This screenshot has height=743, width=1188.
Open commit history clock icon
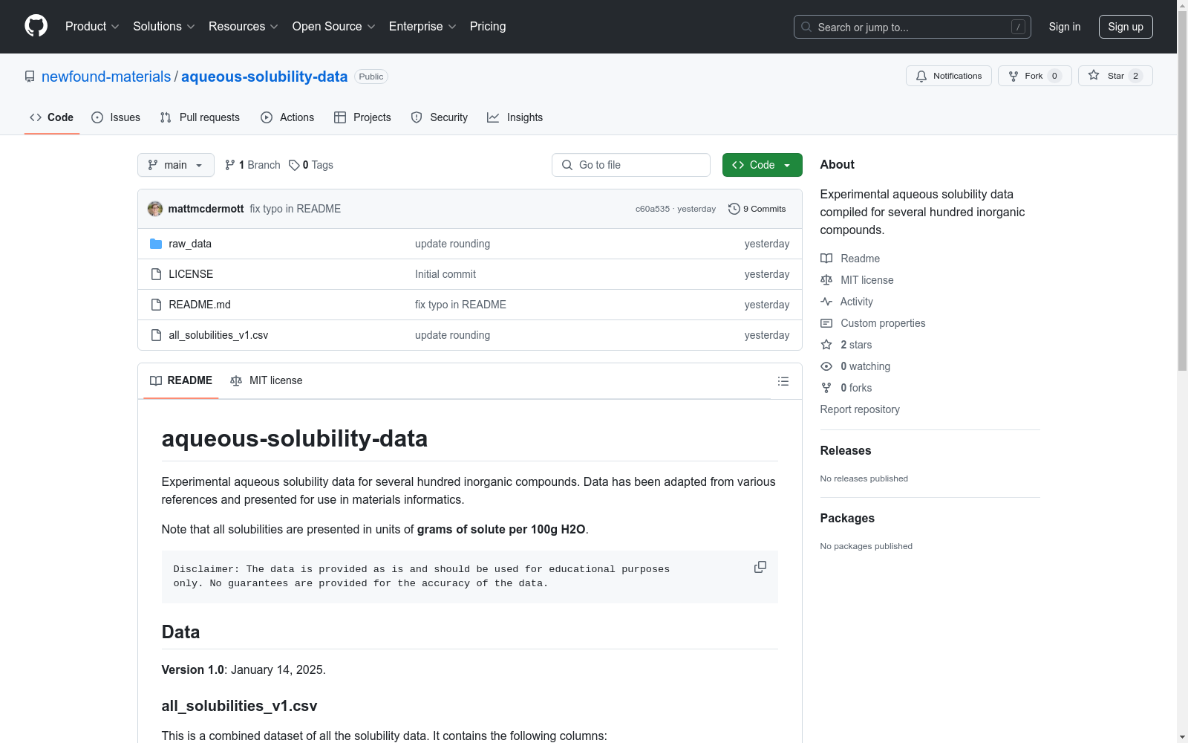(734, 209)
